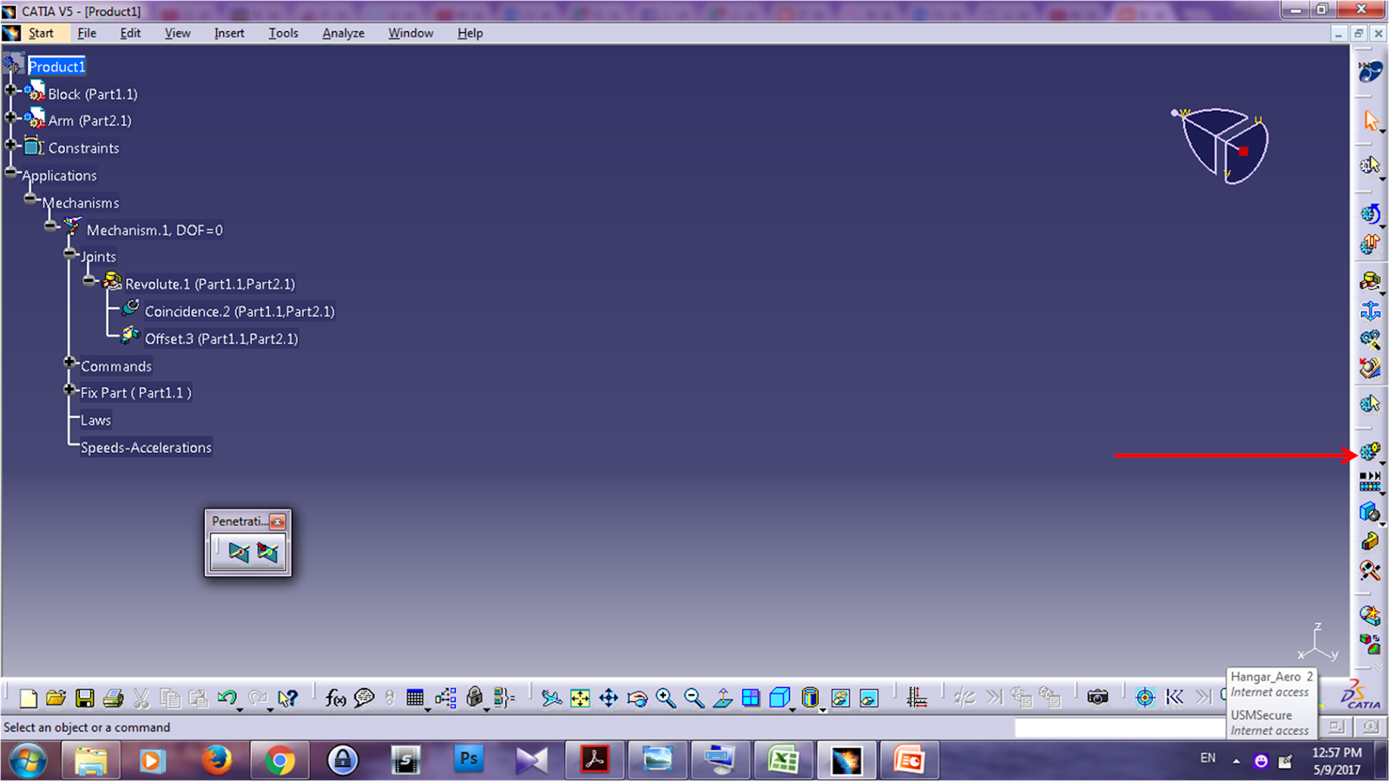Screen dimensions: 1389x781
Task: Activate the Pan tool
Action: (608, 697)
